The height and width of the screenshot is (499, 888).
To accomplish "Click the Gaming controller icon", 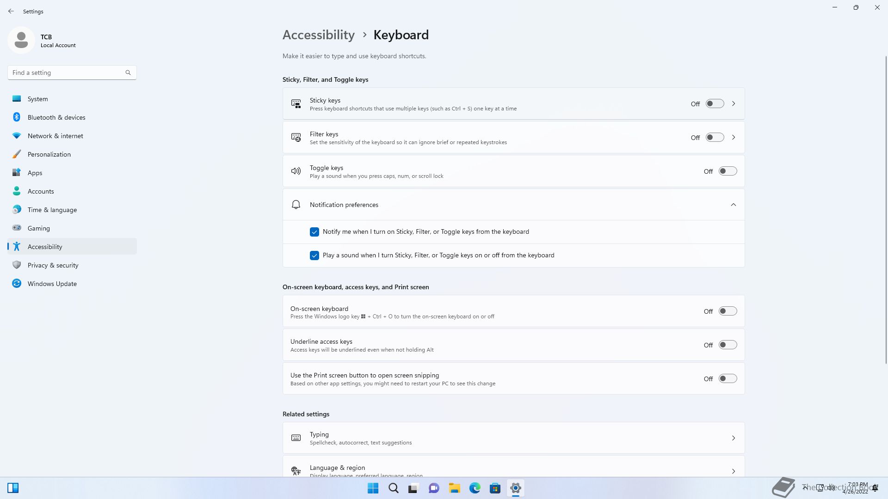I will click(17, 228).
